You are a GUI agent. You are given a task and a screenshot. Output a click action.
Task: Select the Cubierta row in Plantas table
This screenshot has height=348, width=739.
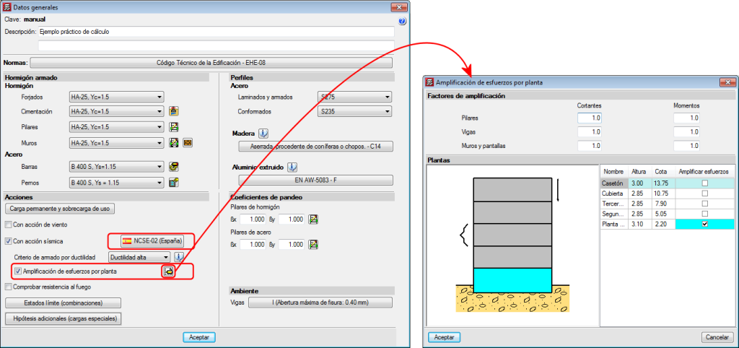(668, 193)
